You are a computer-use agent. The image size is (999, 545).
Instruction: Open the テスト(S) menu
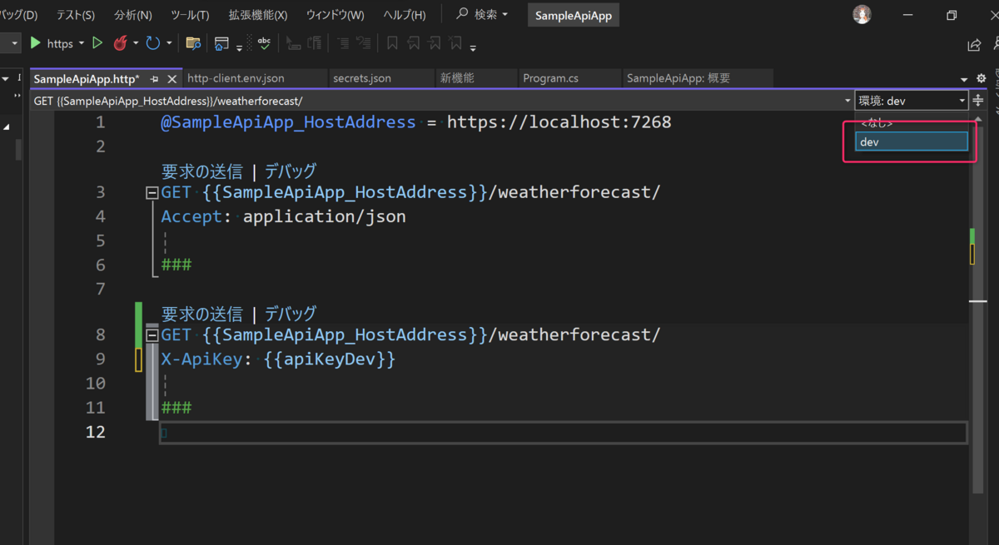(75, 15)
